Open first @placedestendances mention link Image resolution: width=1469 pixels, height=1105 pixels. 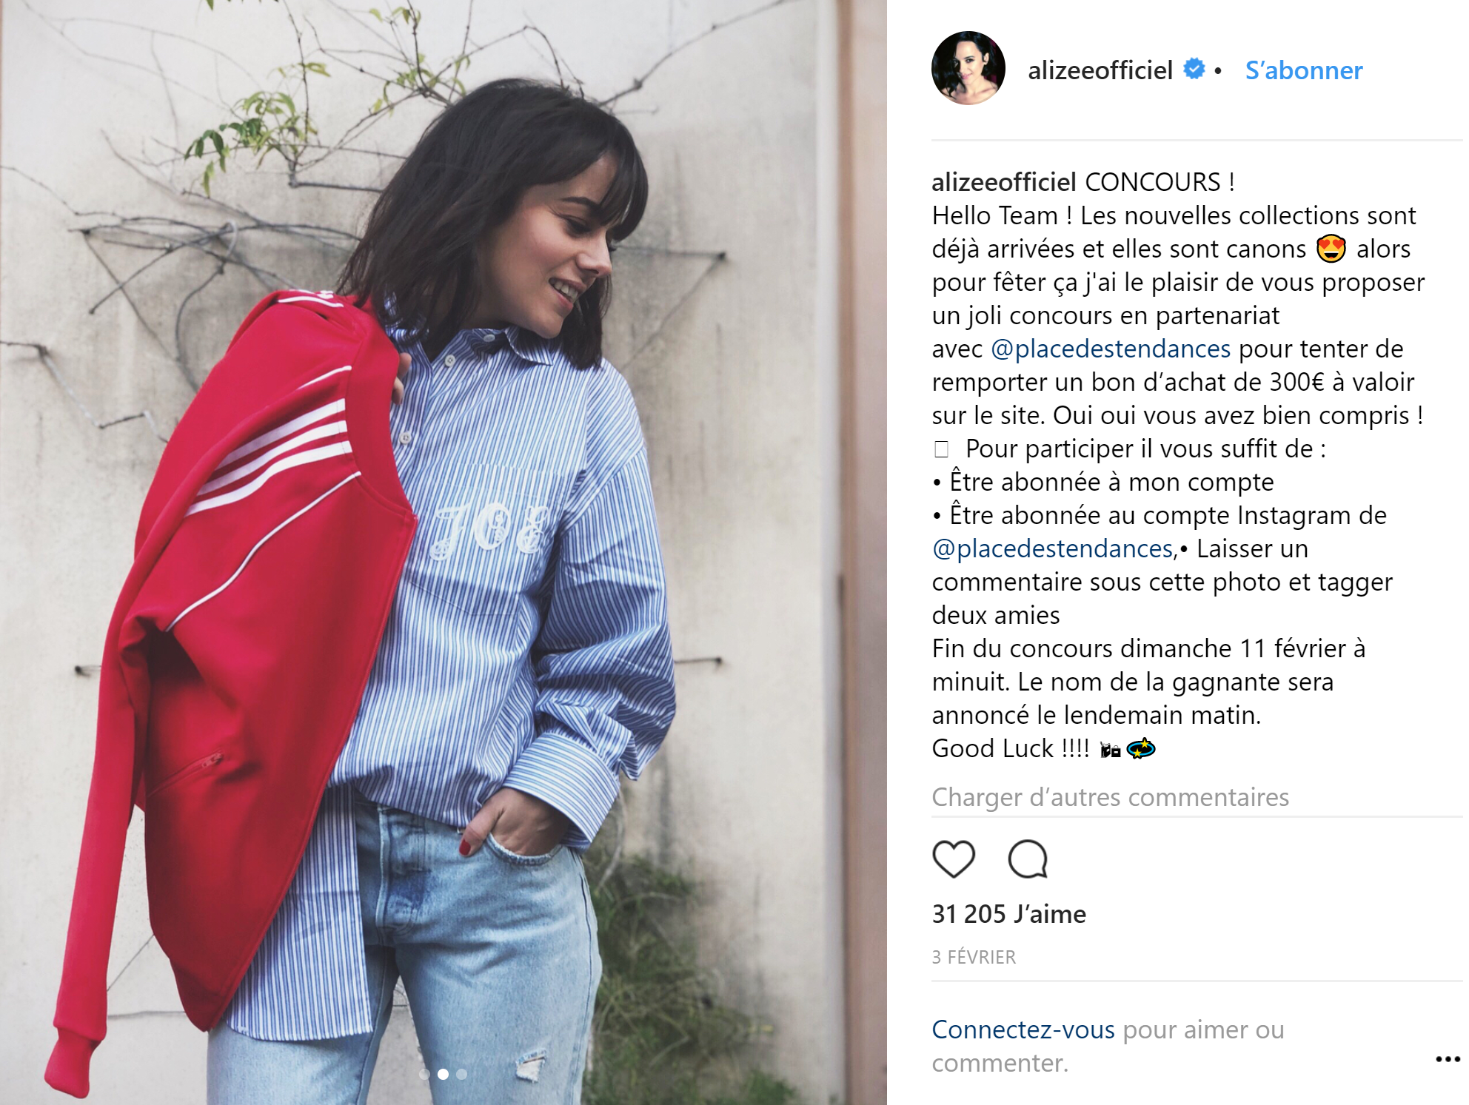[1111, 349]
